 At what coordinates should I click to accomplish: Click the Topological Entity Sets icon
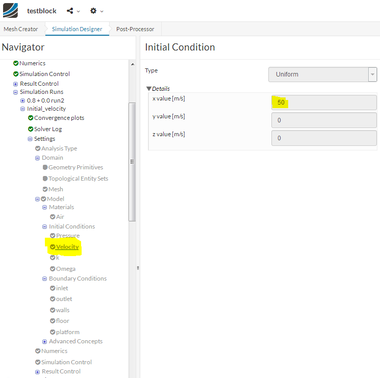coord(45,179)
